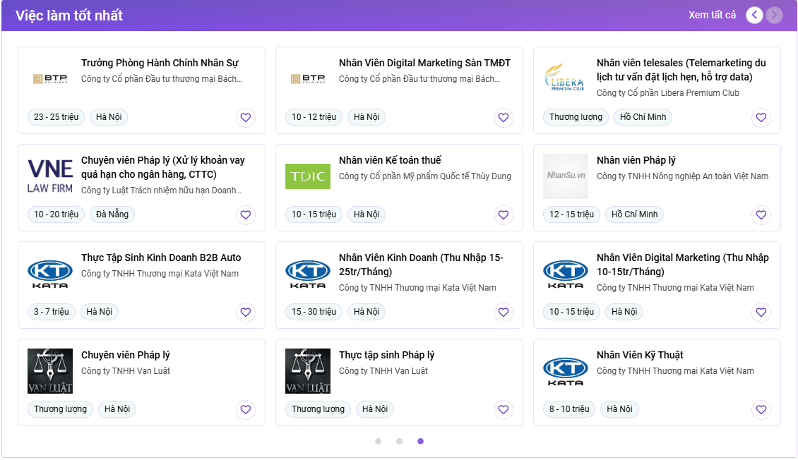This screenshot has height=460, width=798.
Task: Click the 15 - 30 triệu salary tag
Action: pos(314,312)
